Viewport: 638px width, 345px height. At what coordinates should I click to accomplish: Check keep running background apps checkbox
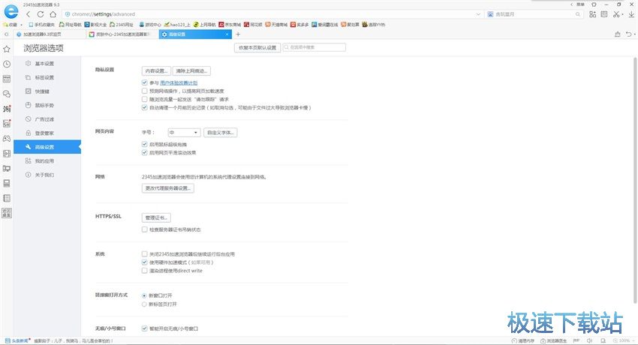tap(144, 254)
